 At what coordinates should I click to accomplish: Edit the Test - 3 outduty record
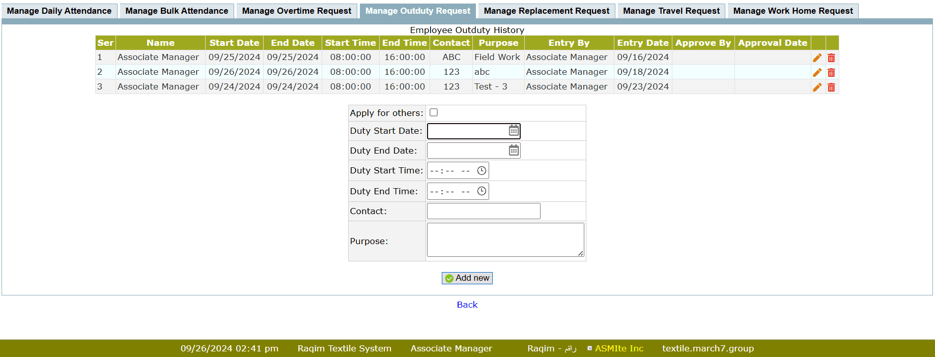pos(817,87)
